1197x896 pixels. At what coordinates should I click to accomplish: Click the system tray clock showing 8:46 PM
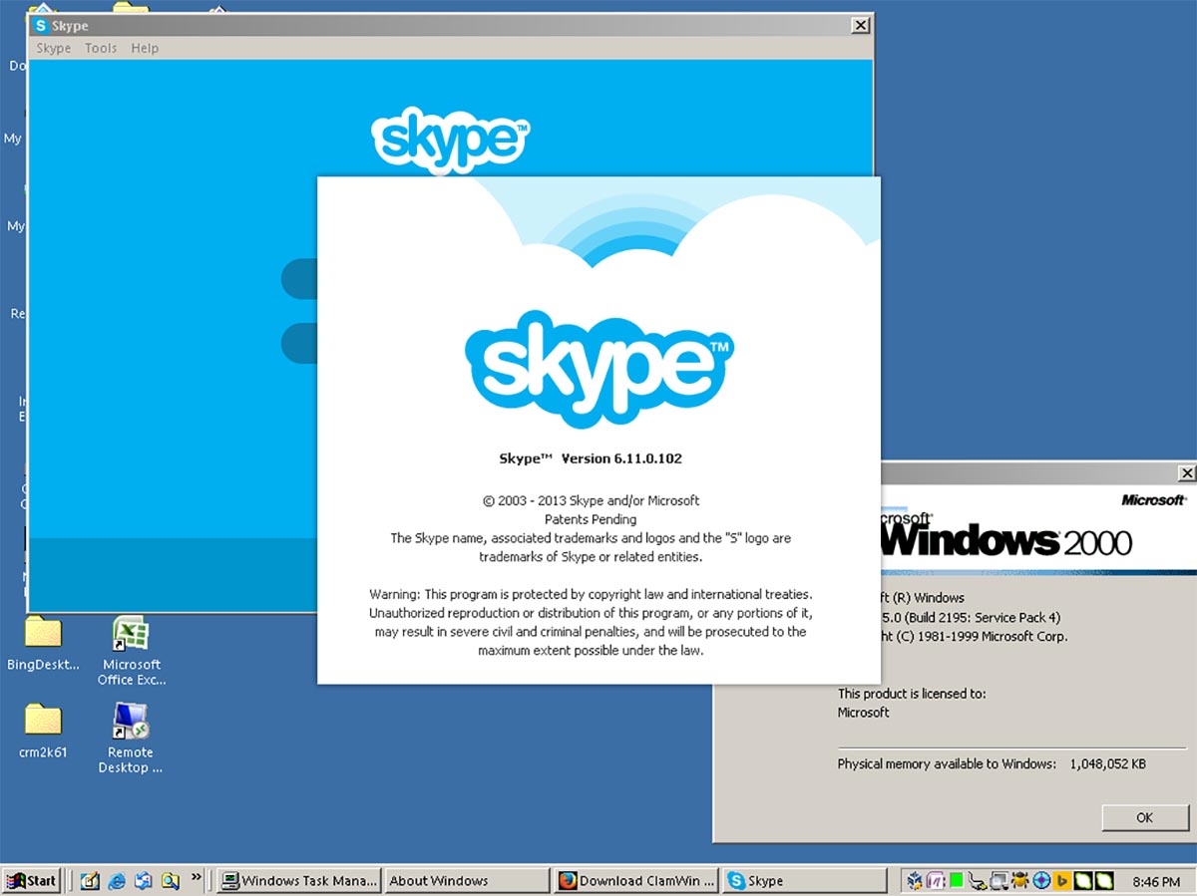pos(1156,881)
